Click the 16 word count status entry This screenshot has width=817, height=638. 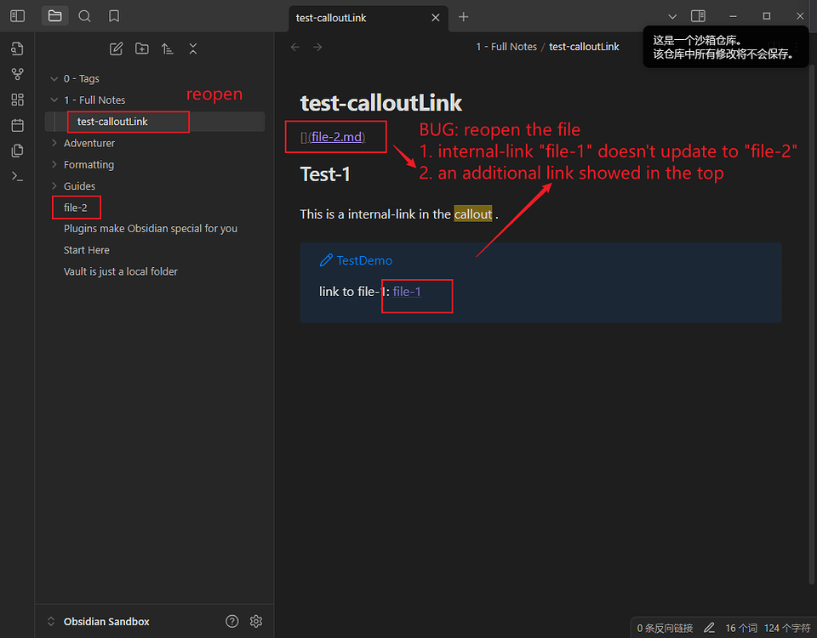pyautogui.click(x=741, y=628)
